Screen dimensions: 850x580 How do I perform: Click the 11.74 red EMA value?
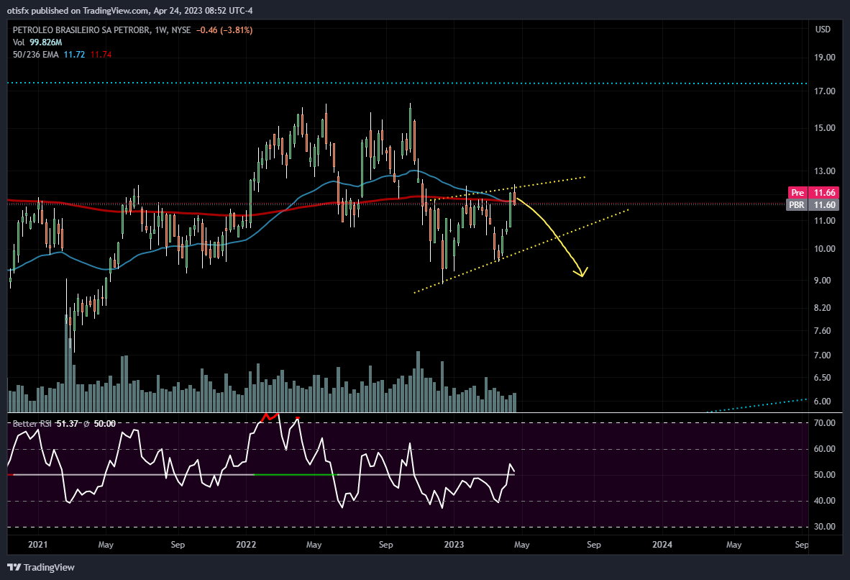click(x=101, y=54)
